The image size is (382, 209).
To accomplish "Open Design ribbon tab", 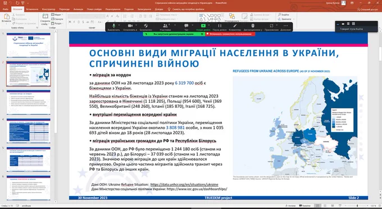I will tap(48, 9).
